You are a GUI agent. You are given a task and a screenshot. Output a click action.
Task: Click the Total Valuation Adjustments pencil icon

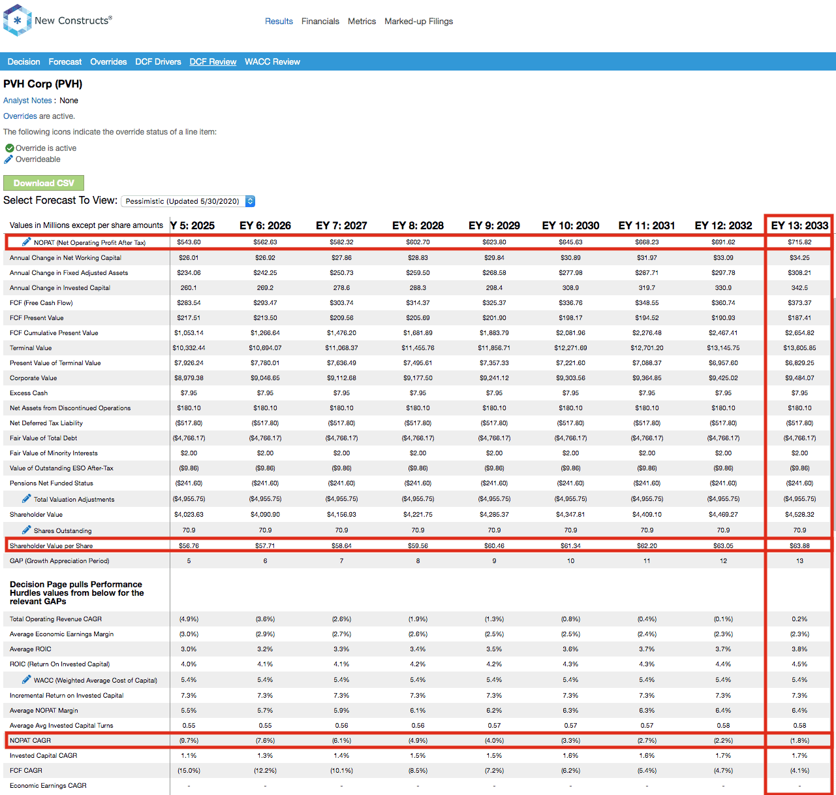coord(27,498)
